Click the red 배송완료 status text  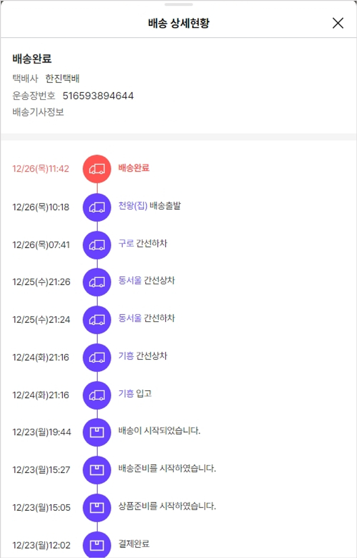134,168
